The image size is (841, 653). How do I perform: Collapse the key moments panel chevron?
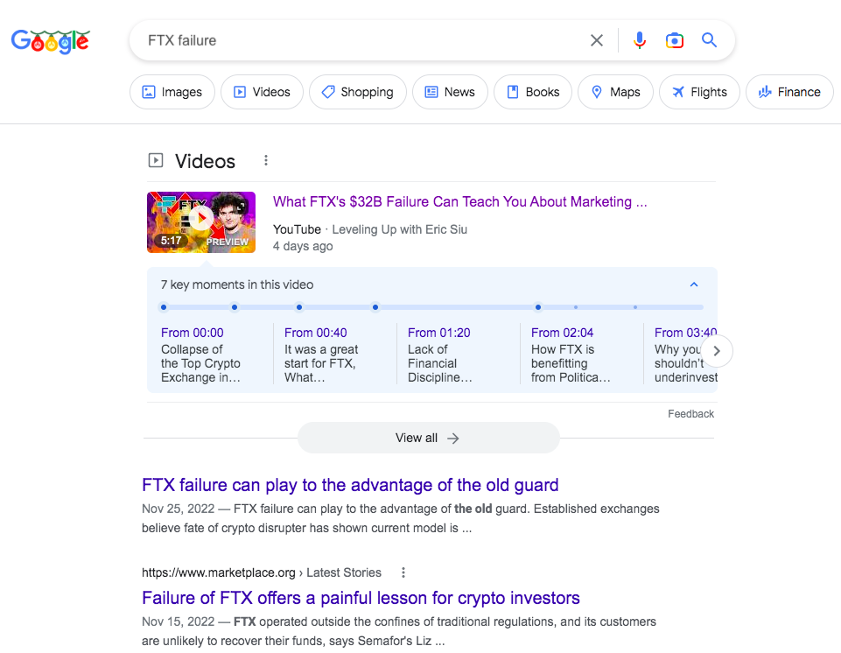[694, 284]
